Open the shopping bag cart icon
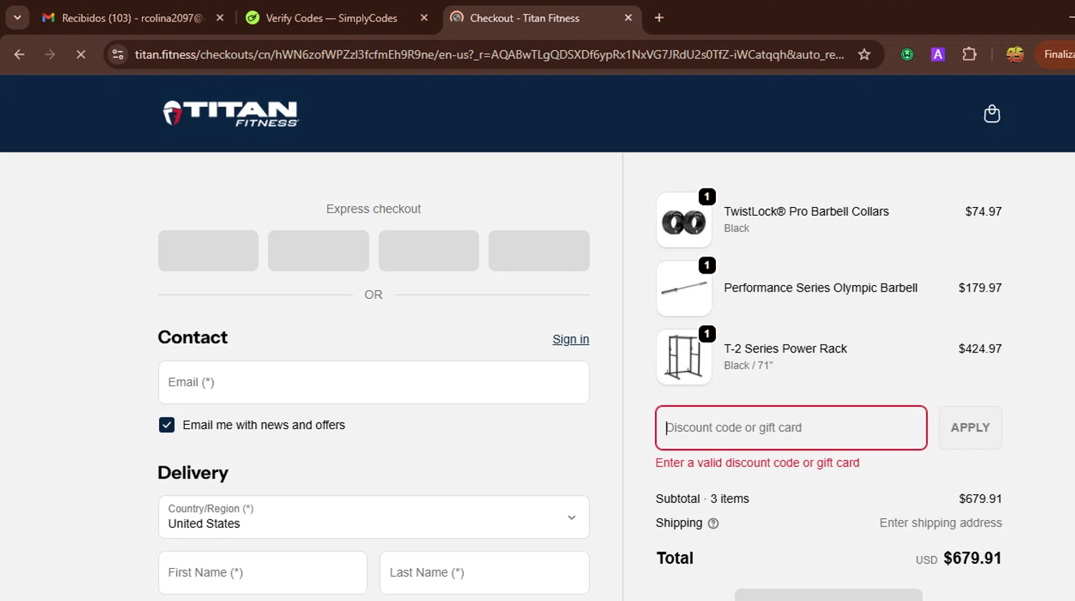This screenshot has width=1075, height=601. (992, 114)
